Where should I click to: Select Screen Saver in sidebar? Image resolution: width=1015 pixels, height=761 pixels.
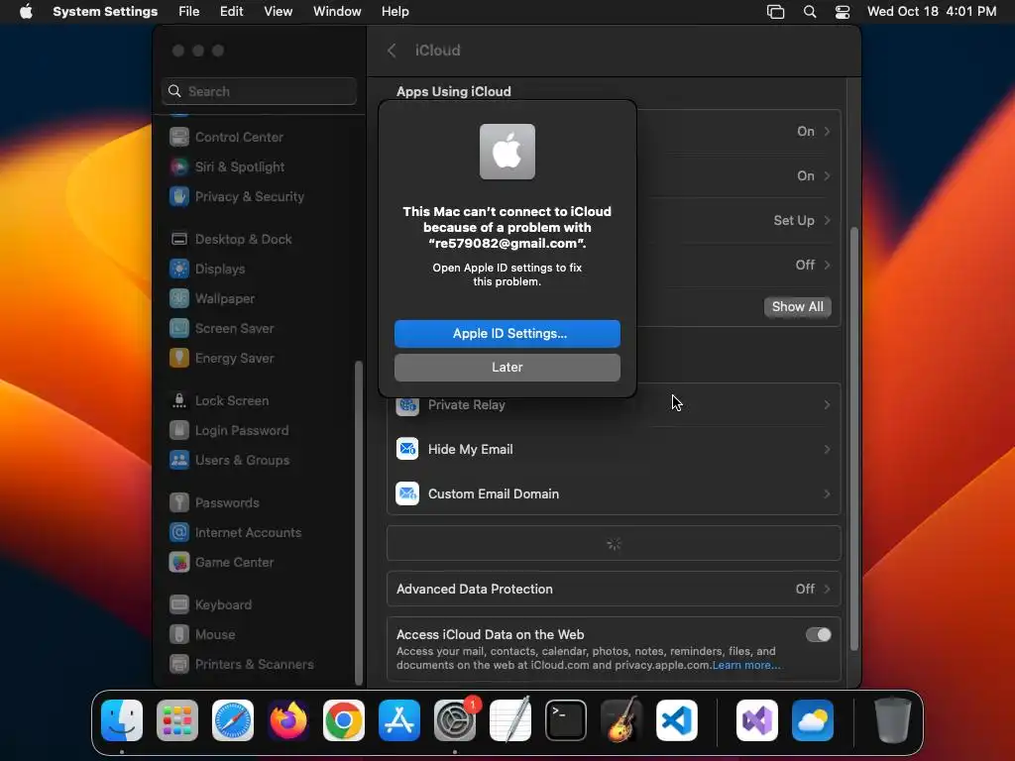tap(221, 329)
